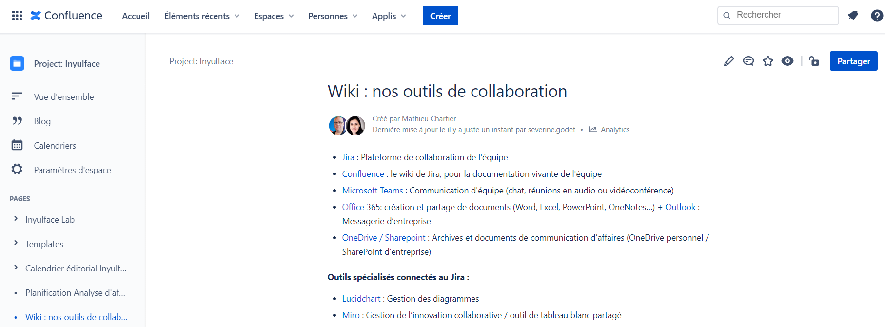Open Espaces dropdown menu
Viewport: 885px width, 327px height.
pyautogui.click(x=274, y=16)
